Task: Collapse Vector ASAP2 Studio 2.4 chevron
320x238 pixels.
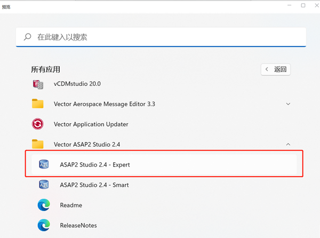Action: click(x=289, y=144)
